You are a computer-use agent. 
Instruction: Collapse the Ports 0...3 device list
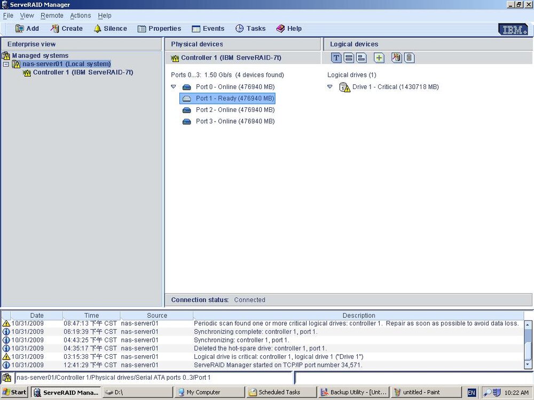pos(174,87)
